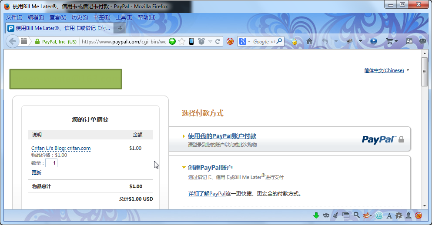Click the gear settings icon in add-on bar

[399, 215]
